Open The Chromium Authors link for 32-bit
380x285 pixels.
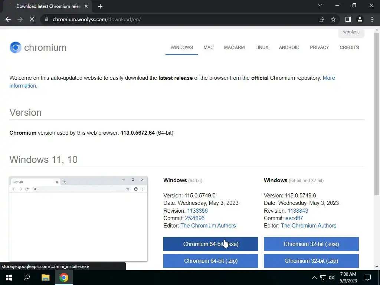[x=308, y=226]
